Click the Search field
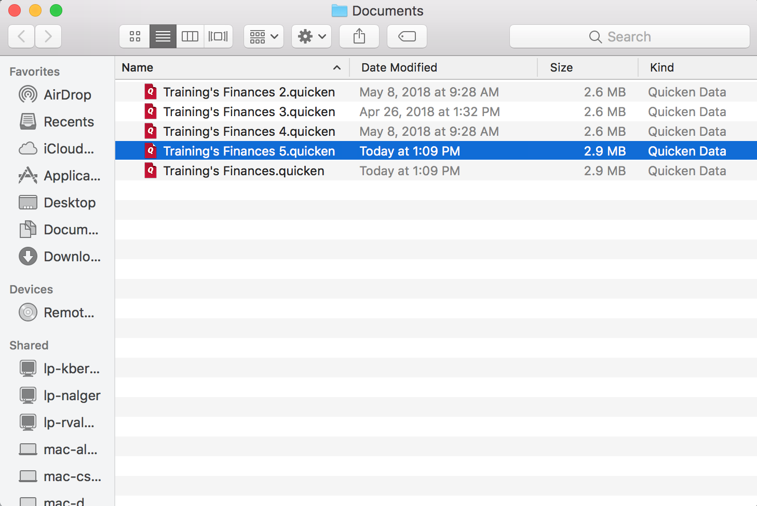 tap(629, 37)
